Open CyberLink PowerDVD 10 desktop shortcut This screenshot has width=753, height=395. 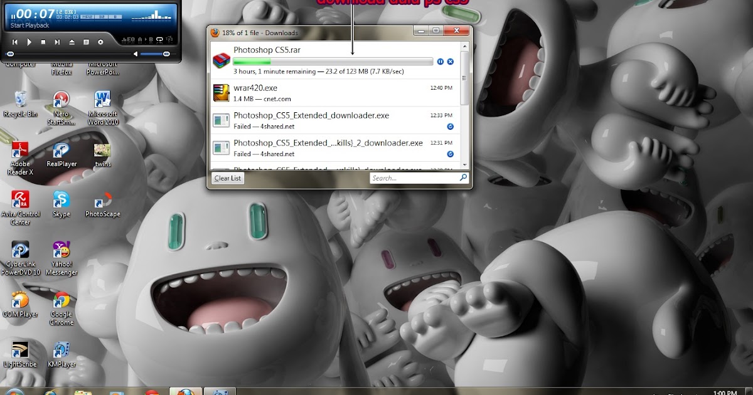tap(20, 258)
